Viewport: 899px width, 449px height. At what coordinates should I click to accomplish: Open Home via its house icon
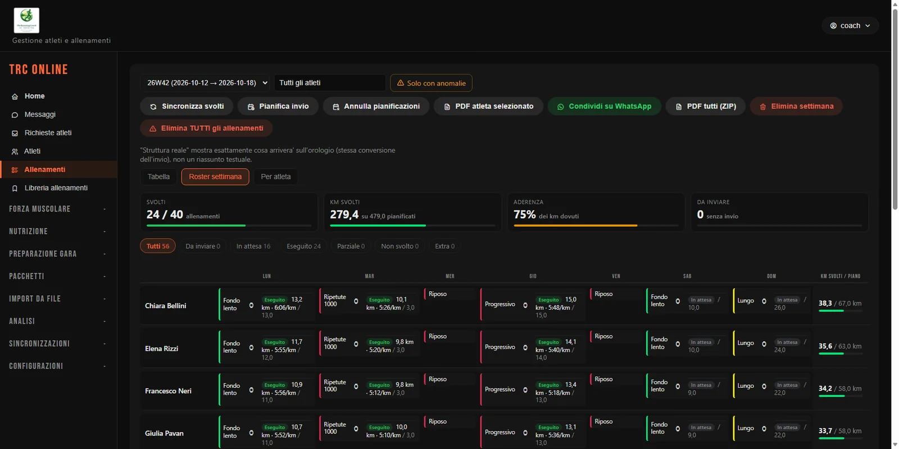[x=15, y=97]
